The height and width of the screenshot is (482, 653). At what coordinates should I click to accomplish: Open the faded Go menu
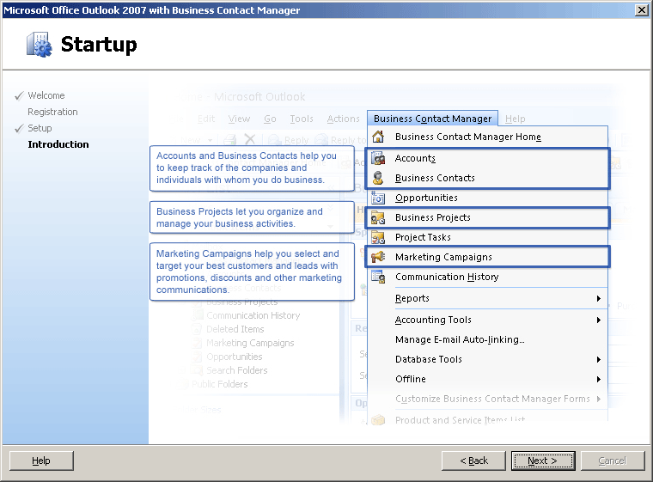(x=270, y=119)
